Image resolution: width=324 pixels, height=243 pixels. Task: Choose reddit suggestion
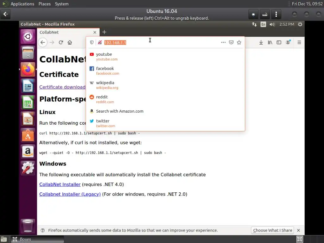click(165, 99)
